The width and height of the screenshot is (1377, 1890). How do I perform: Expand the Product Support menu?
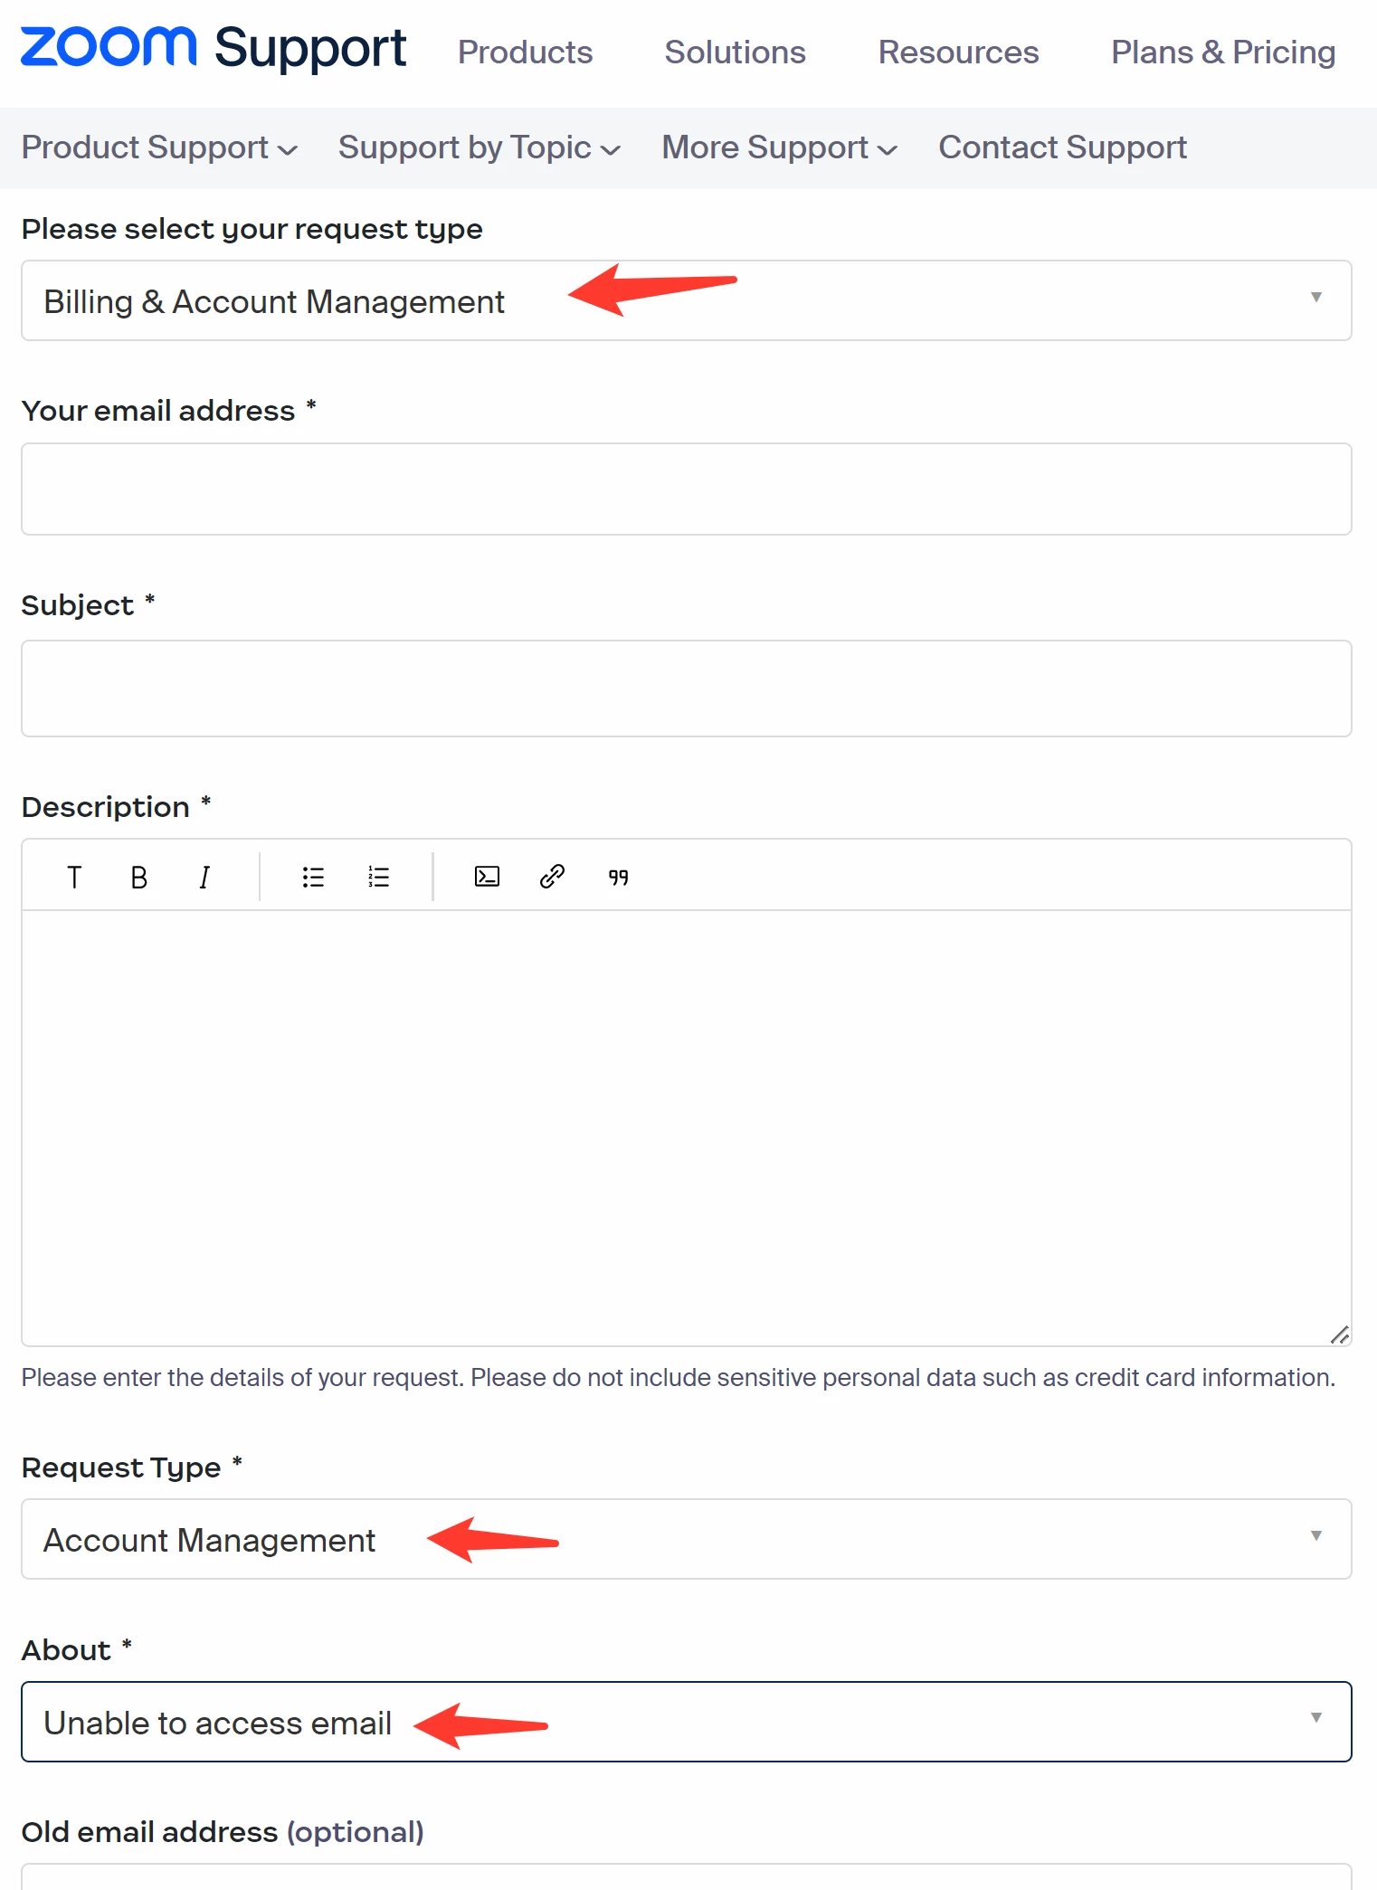159,147
